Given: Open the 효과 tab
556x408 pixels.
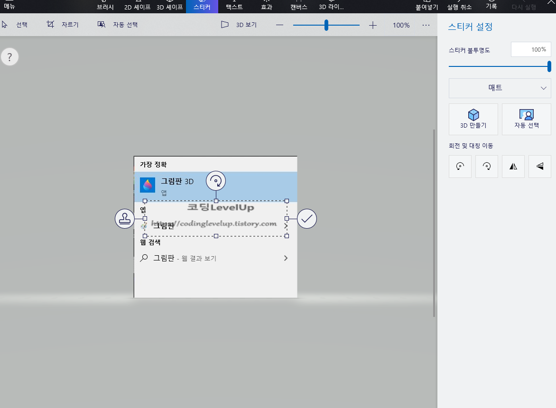Looking at the screenshot, I should (x=266, y=6).
